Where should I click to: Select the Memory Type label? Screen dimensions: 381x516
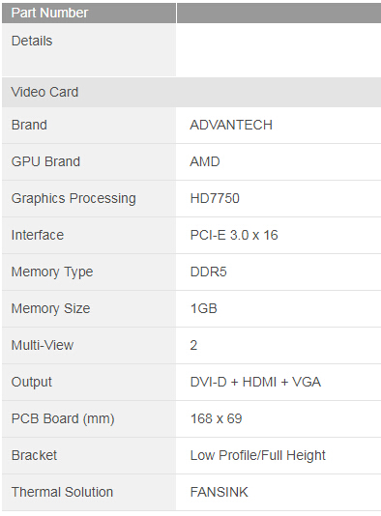[x=52, y=272]
